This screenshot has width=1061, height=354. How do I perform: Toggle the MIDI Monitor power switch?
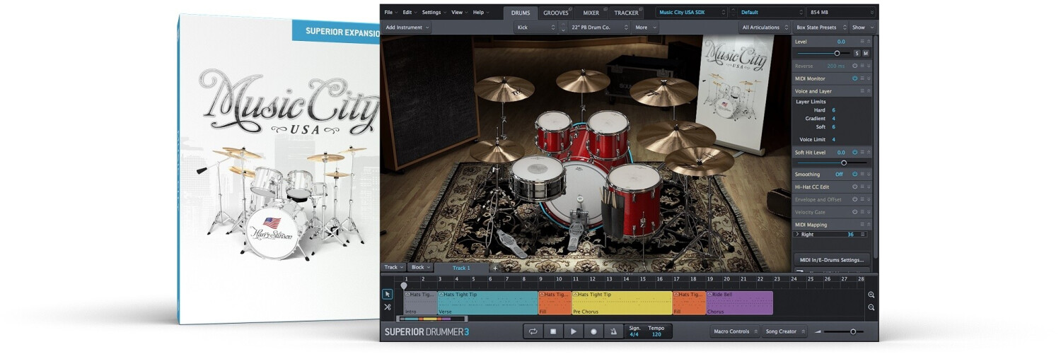pyautogui.click(x=854, y=78)
